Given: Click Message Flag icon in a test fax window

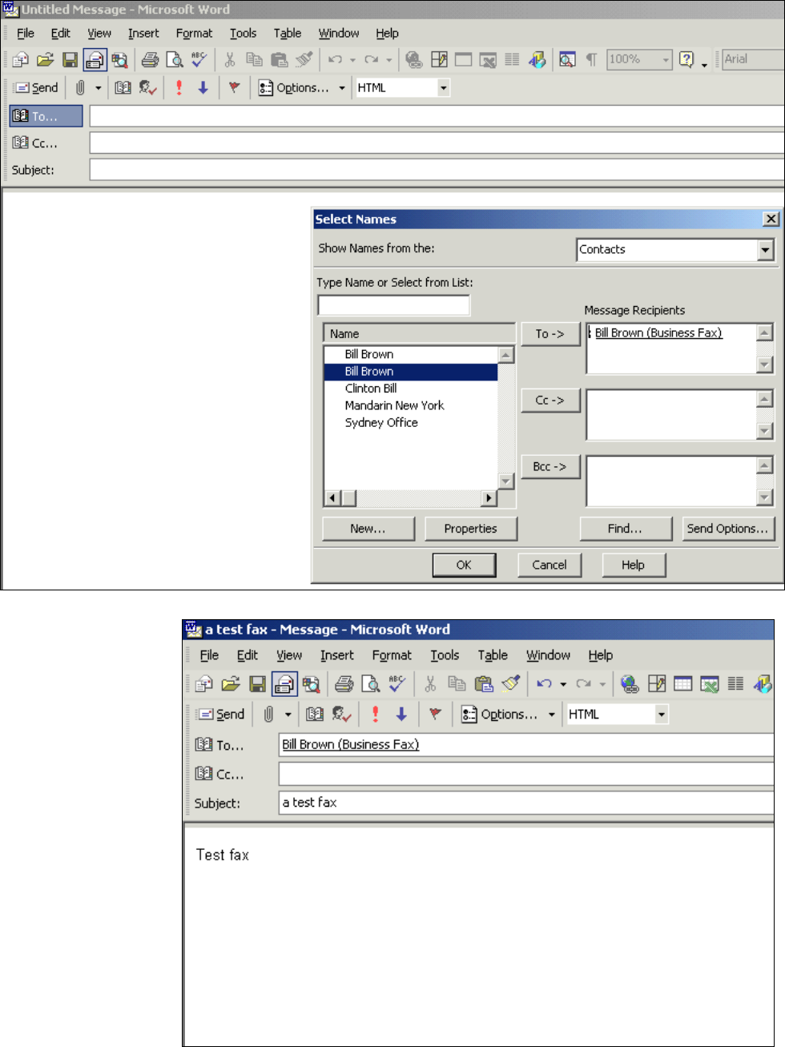Looking at the screenshot, I should click(x=435, y=714).
